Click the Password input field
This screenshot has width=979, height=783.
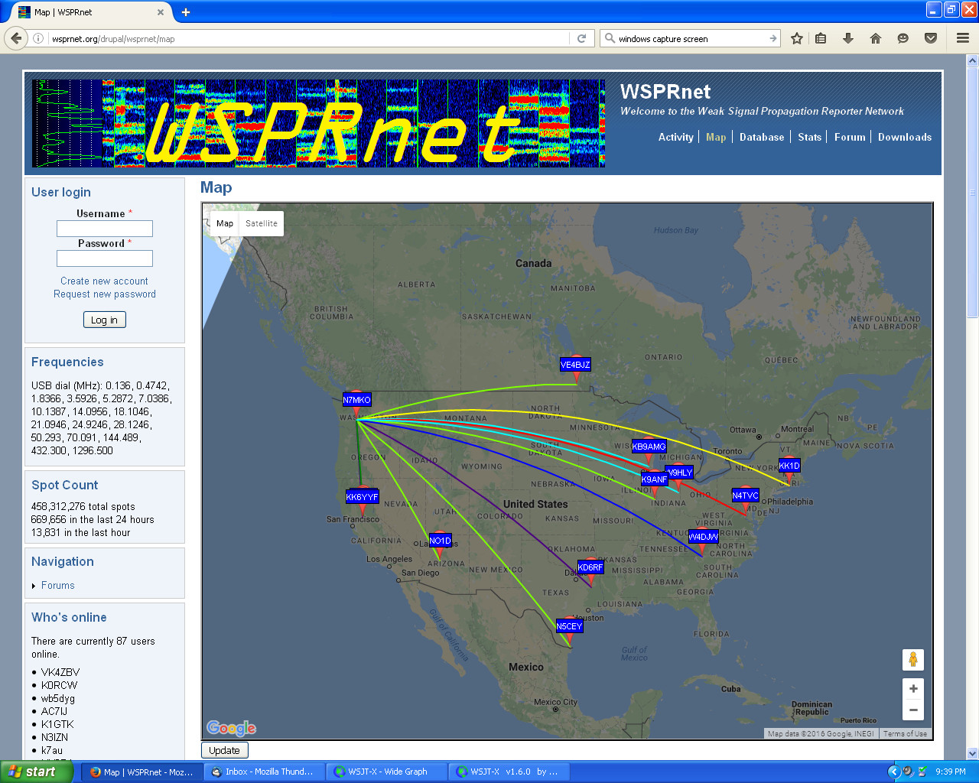[x=105, y=258]
